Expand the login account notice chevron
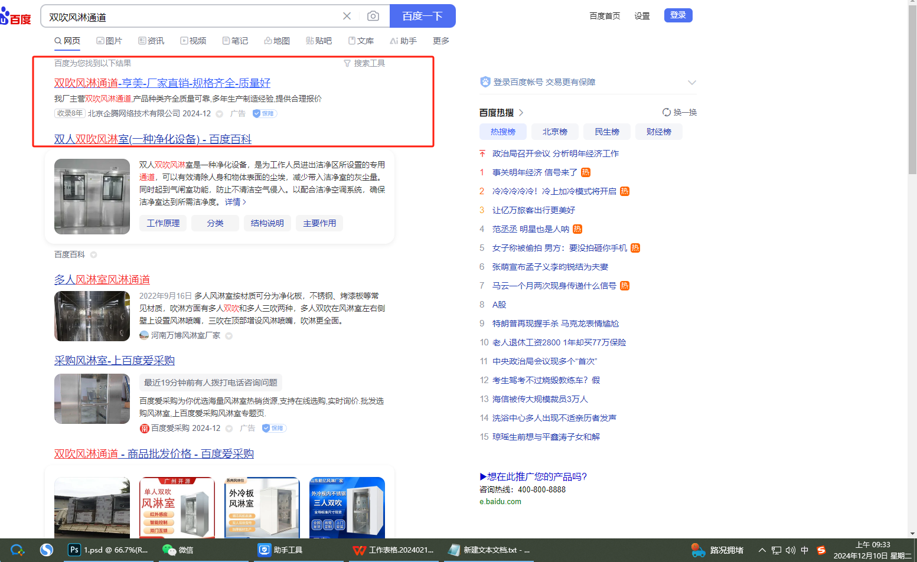 coord(691,82)
